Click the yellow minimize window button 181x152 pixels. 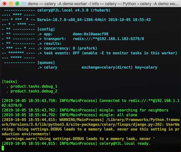11,3
